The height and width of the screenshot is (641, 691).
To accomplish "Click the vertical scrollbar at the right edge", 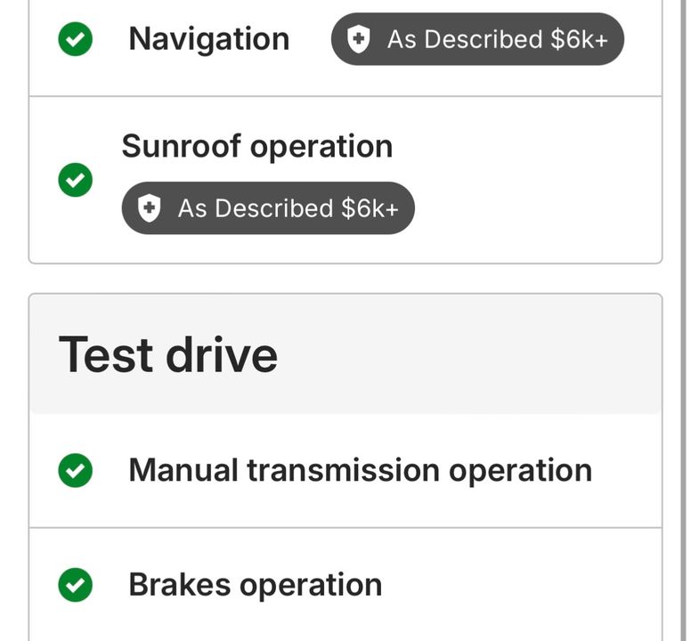I will 683,320.
